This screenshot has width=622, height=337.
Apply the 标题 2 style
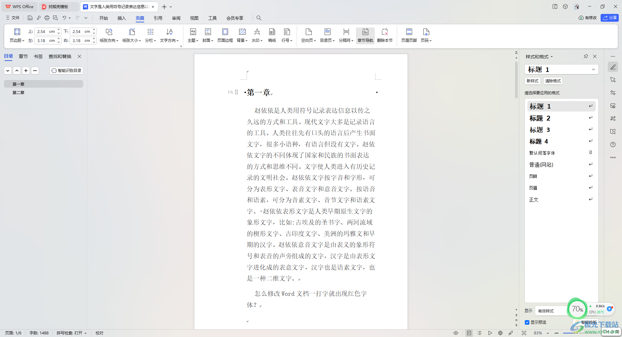point(561,118)
